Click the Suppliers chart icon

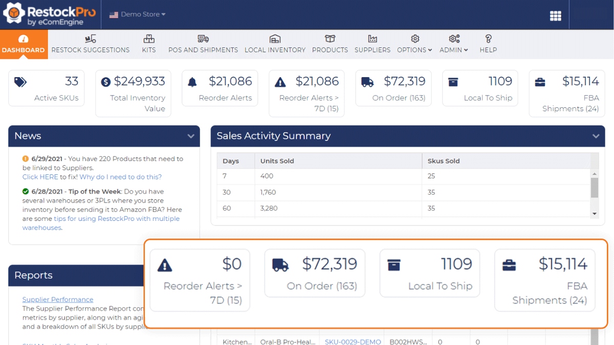[372, 38]
